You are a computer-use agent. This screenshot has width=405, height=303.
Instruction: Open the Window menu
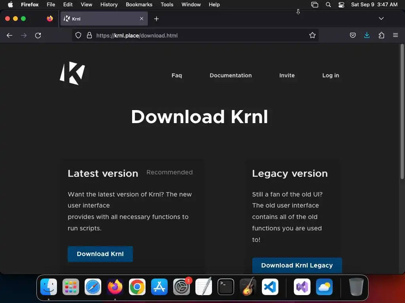pyautogui.click(x=191, y=4)
